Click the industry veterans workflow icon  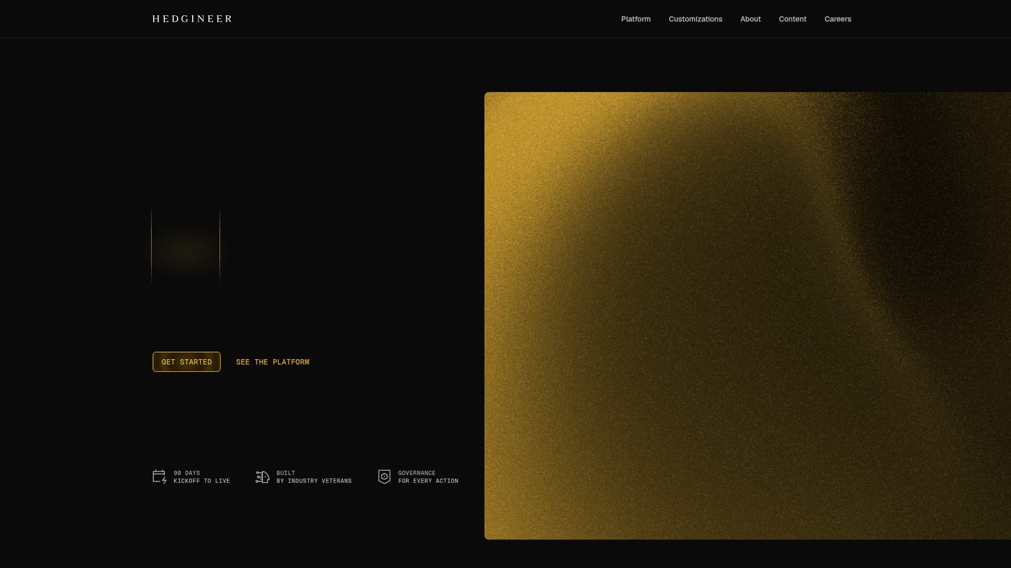pyautogui.click(x=262, y=476)
